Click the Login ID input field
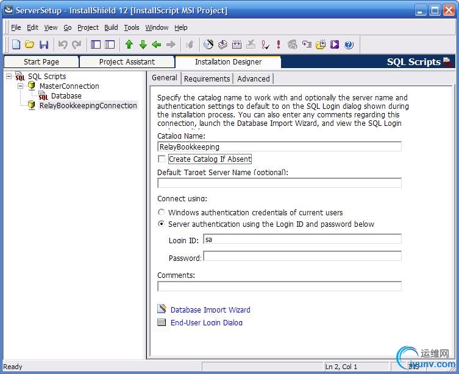Viewport: 459px width, 374px height. coord(302,239)
